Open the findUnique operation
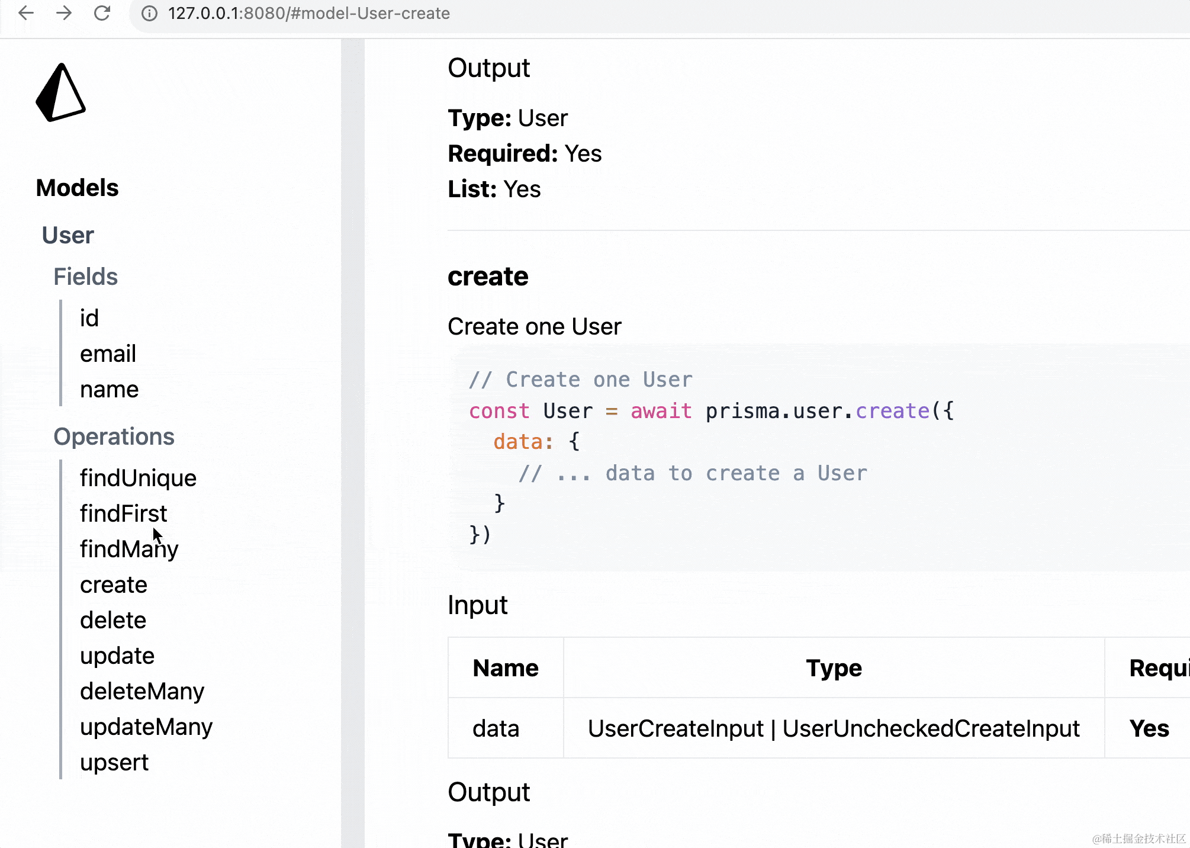Viewport: 1190px width, 848px height. click(x=138, y=478)
